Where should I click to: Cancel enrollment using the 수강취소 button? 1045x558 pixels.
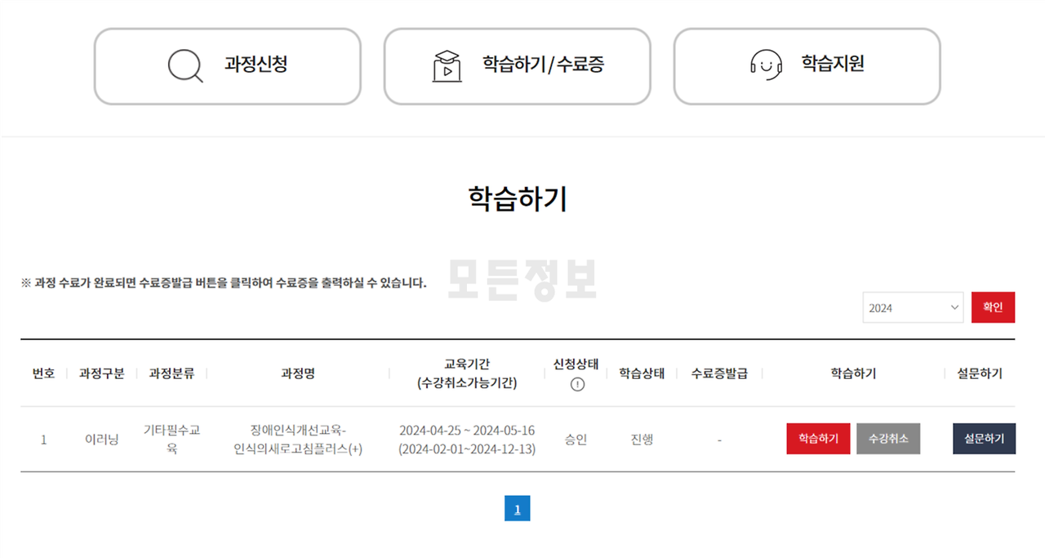[x=888, y=439]
